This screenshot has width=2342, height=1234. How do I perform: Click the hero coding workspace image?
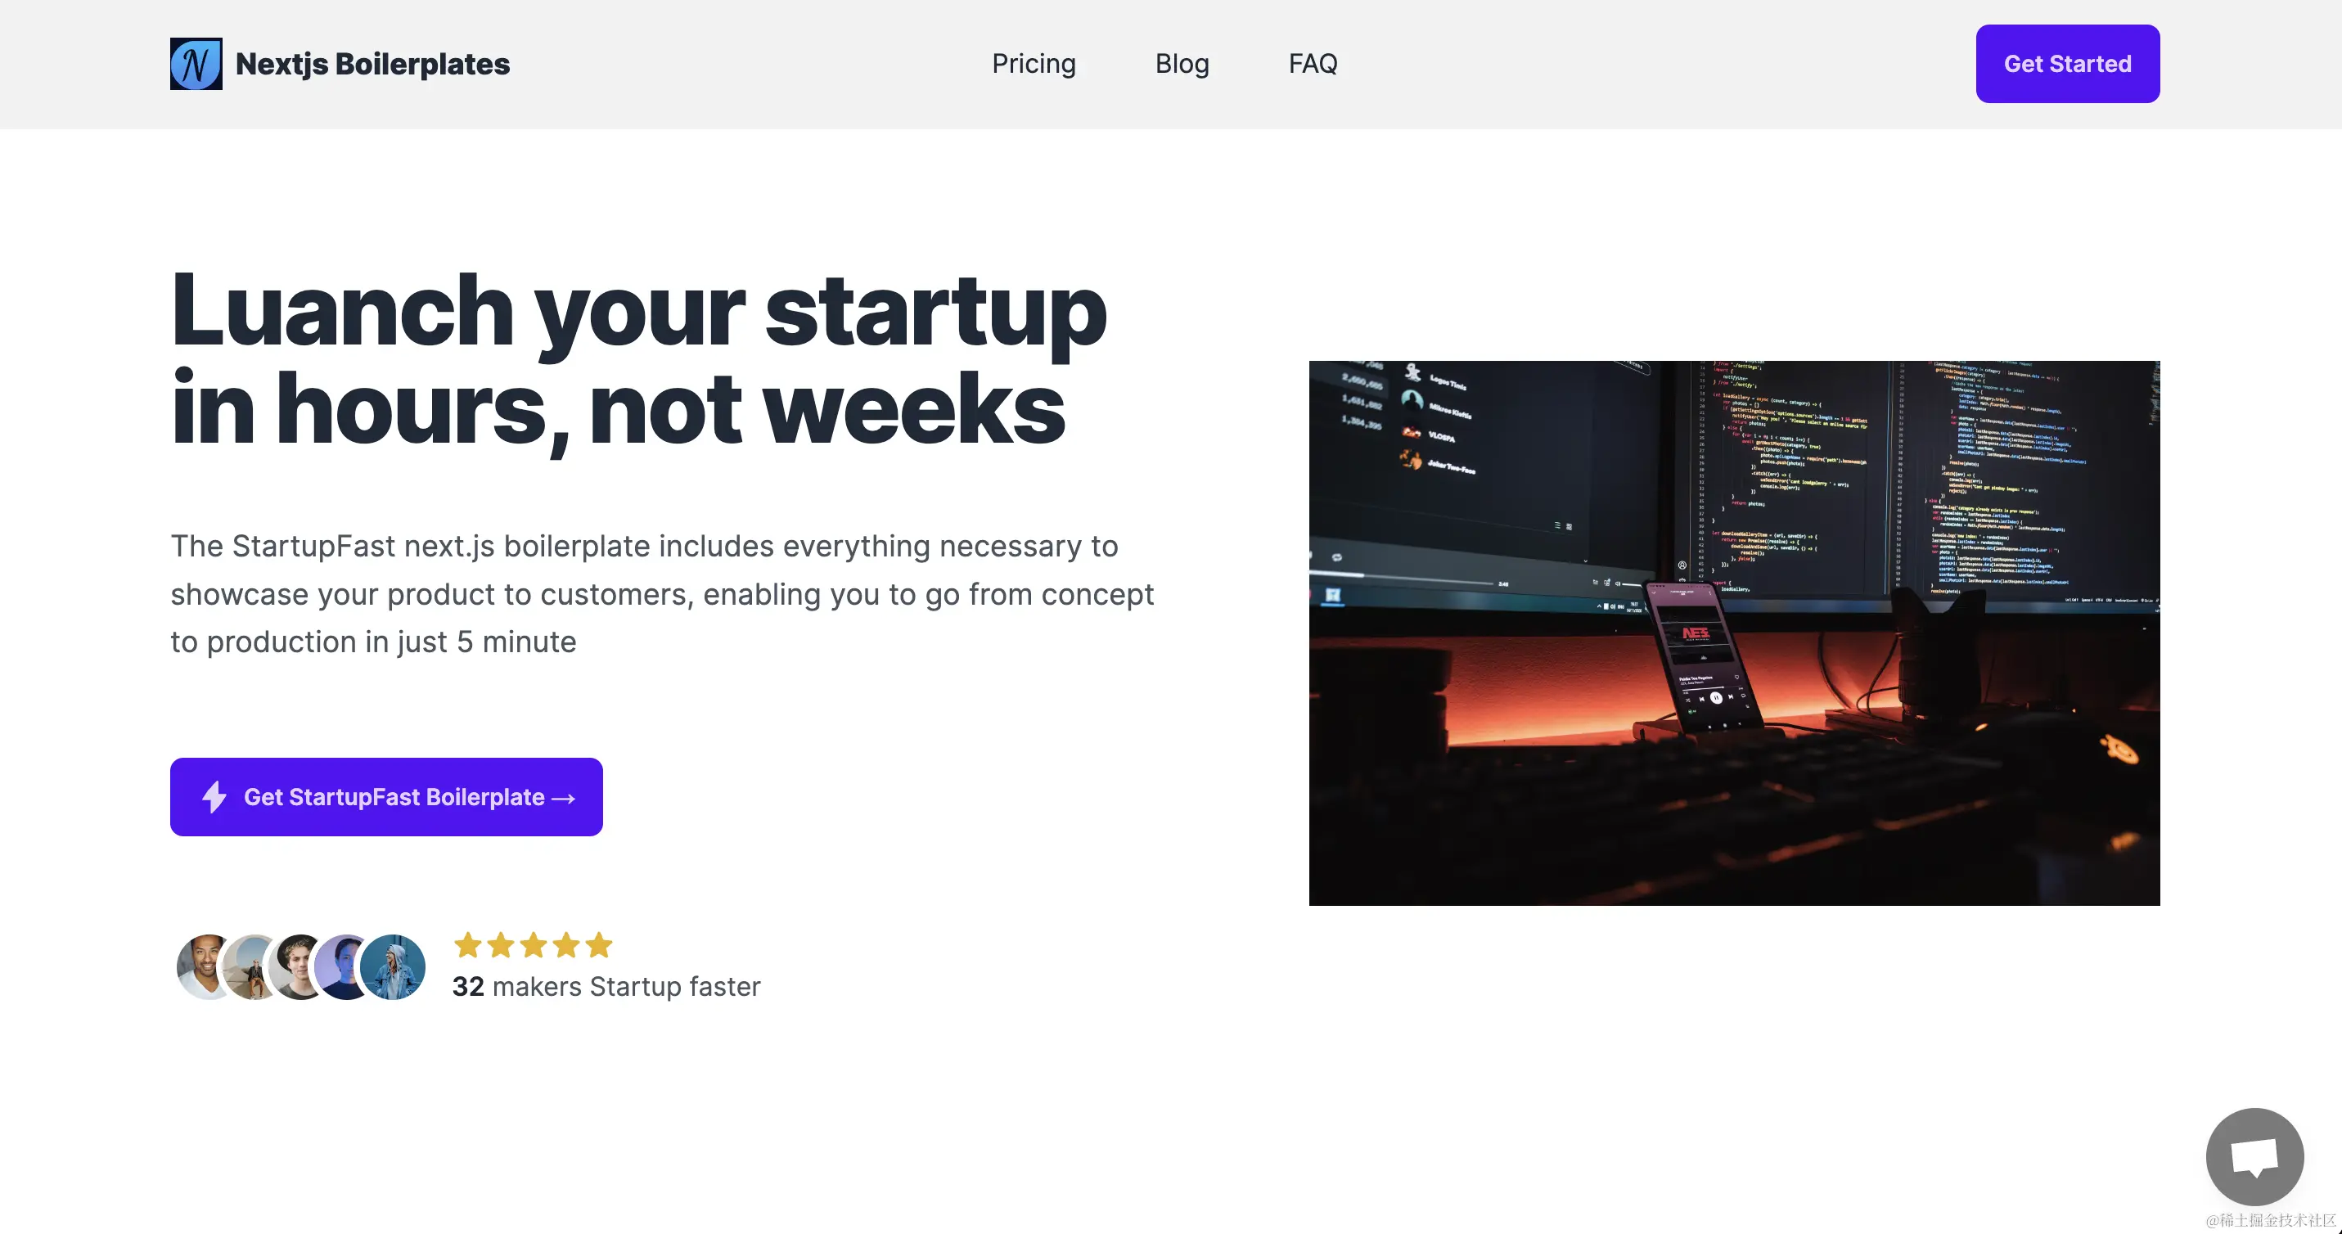click(x=1734, y=632)
